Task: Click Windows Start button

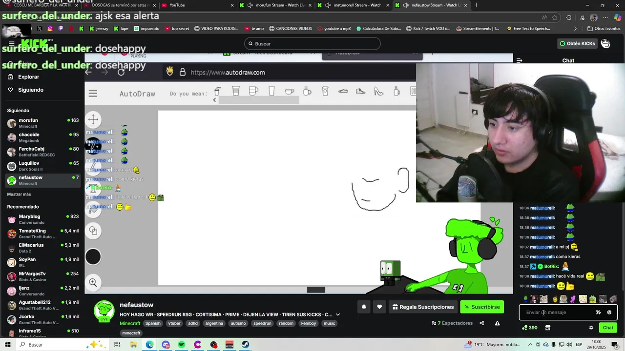Action: click(x=7, y=345)
